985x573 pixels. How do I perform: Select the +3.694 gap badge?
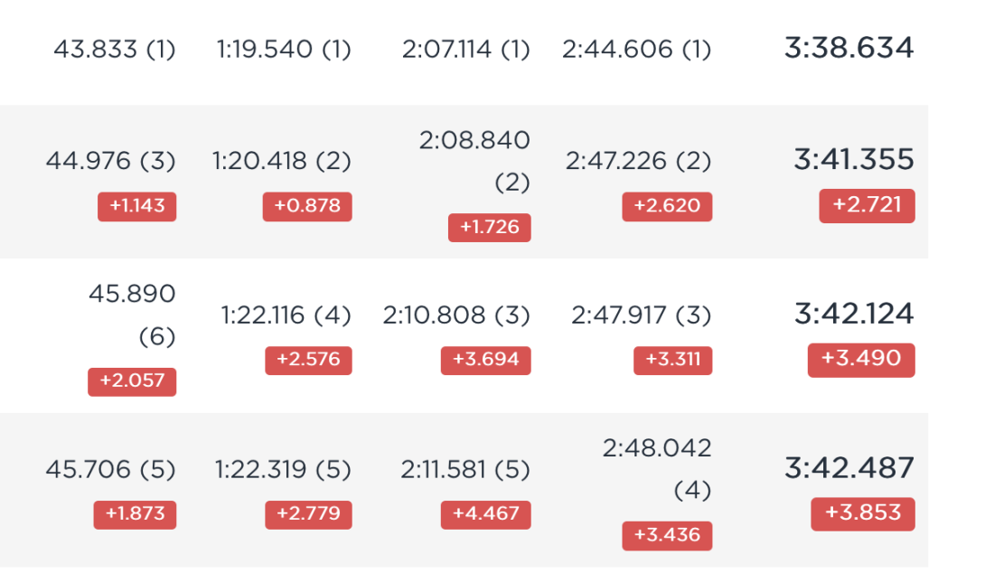pos(485,360)
